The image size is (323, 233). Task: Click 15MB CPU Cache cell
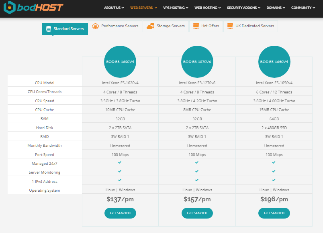tap(274, 110)
